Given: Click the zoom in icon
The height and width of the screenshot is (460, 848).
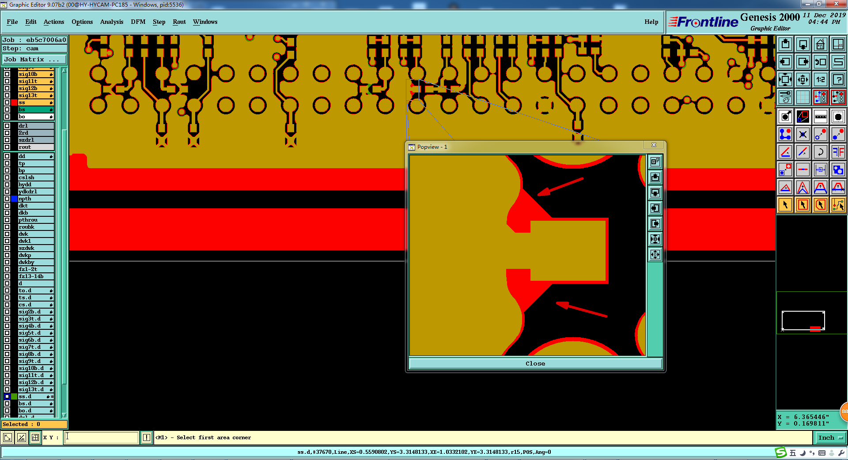Looking at the screenshot, I should [x=785, y=79].
